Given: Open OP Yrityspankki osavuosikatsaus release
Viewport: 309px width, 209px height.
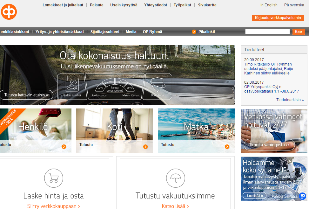Looking at the screenshot, I should pos(272,89).
